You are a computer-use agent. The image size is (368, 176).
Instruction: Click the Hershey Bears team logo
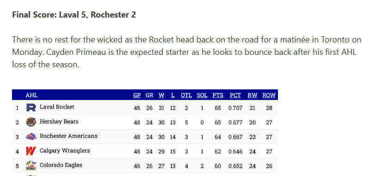31,122
